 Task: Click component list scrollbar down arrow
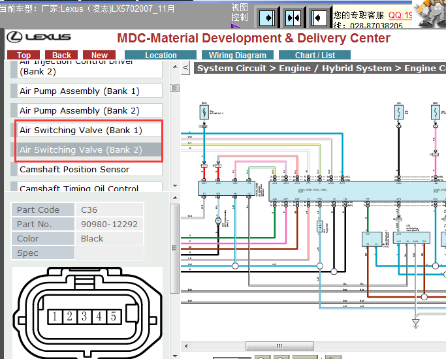click(175, 186)
